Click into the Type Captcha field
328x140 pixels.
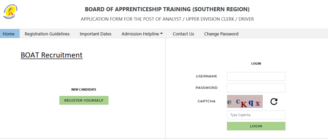tap(256, 115)
